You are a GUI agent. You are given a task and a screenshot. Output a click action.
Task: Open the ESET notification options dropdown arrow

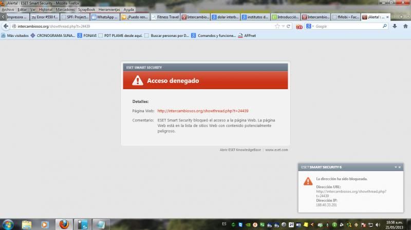click(x=396, y=167)
